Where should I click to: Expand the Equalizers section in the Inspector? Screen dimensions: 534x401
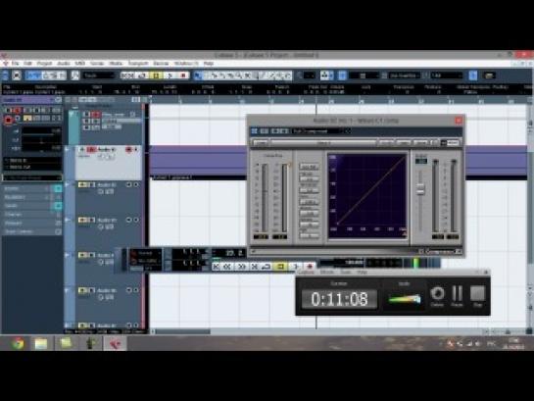pyautogui.click(x=32, y=197)
